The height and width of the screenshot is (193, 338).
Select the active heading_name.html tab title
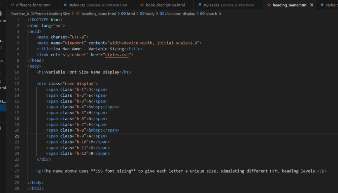point(290,5)
